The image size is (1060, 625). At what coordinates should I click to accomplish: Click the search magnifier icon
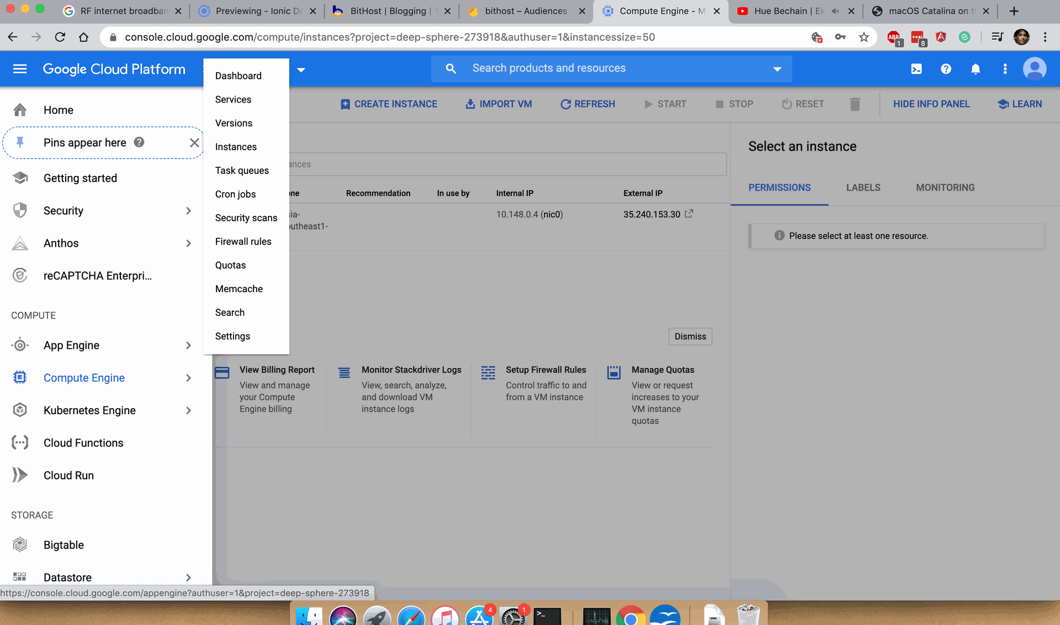click(x=451, y=68)
